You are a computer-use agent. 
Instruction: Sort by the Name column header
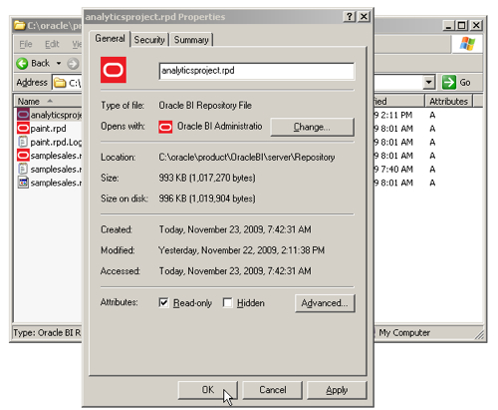pos(48,101)
